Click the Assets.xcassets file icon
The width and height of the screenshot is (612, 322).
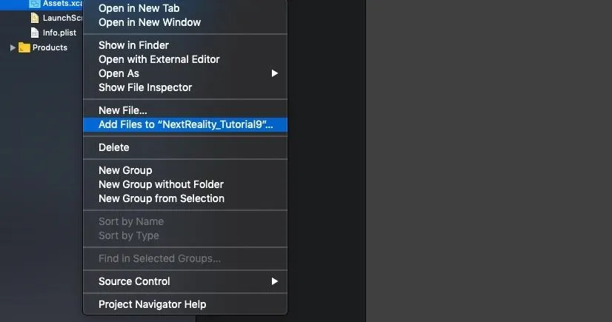pyautogui.click(x=35, y=4)
